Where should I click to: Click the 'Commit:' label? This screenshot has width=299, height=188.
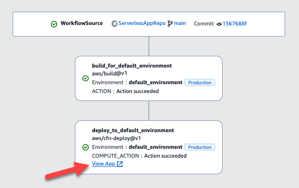[204, 23]
